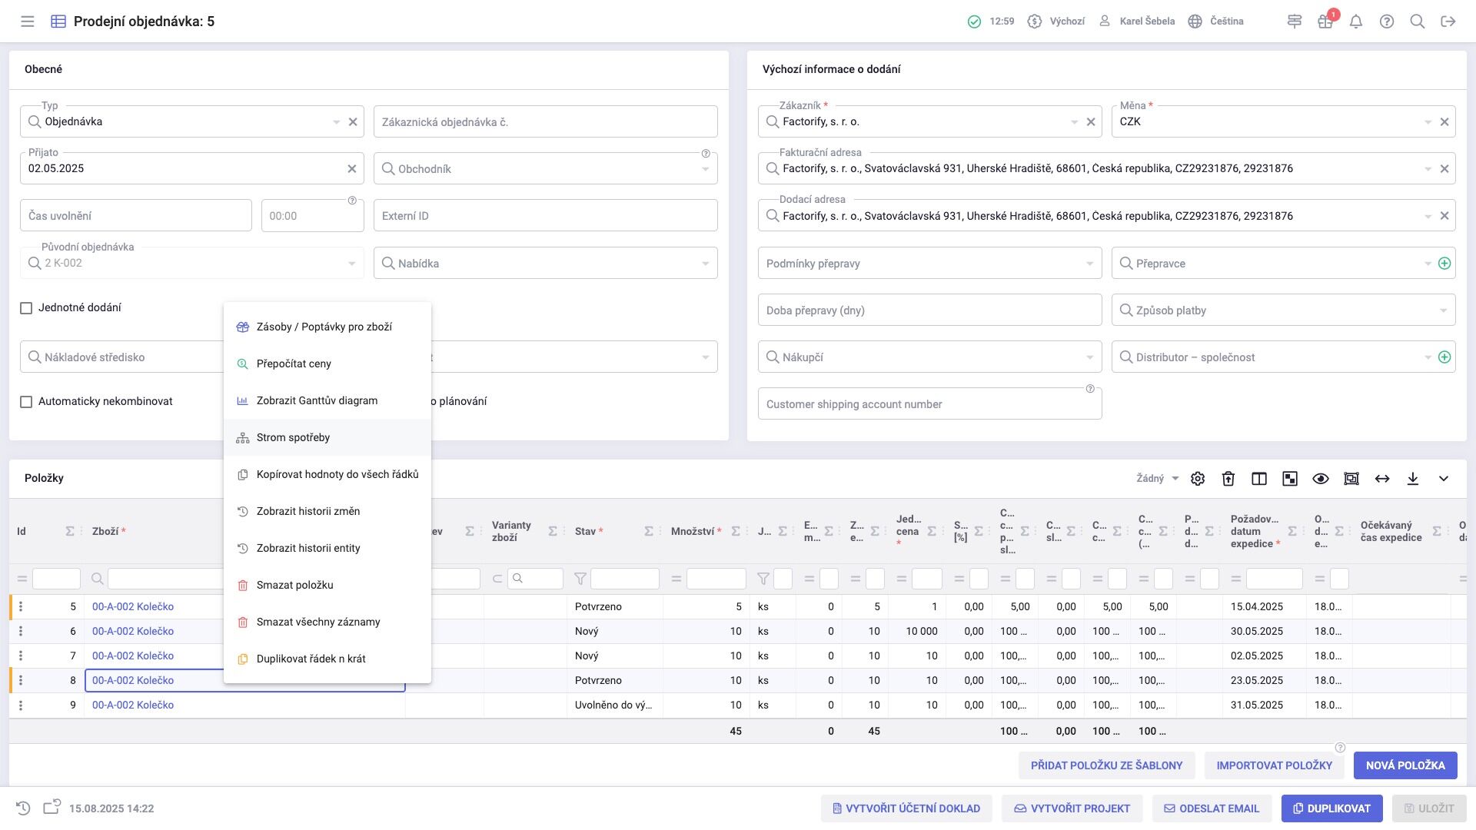Screen dimensions: 1476x830
Task: Click the NOVÁ POLOŽKA button
Action: click(1405, 765)
